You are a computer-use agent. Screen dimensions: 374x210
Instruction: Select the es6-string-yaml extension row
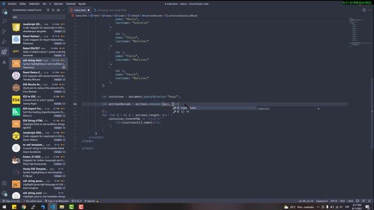[38, 195]
